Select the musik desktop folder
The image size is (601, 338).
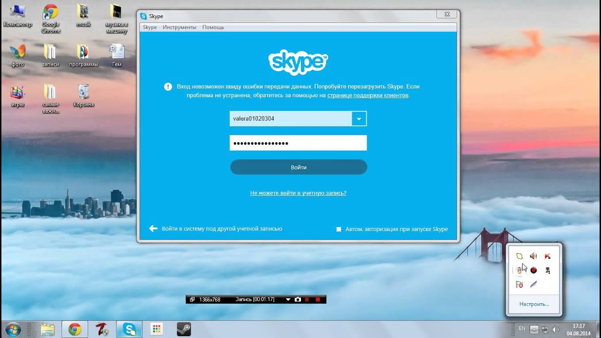83,16
